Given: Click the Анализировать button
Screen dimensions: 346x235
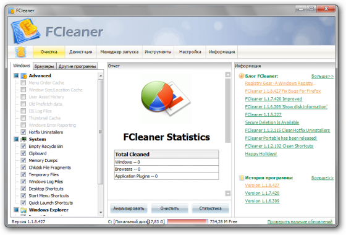Looking at the screenshot, I should coord(129,208).
